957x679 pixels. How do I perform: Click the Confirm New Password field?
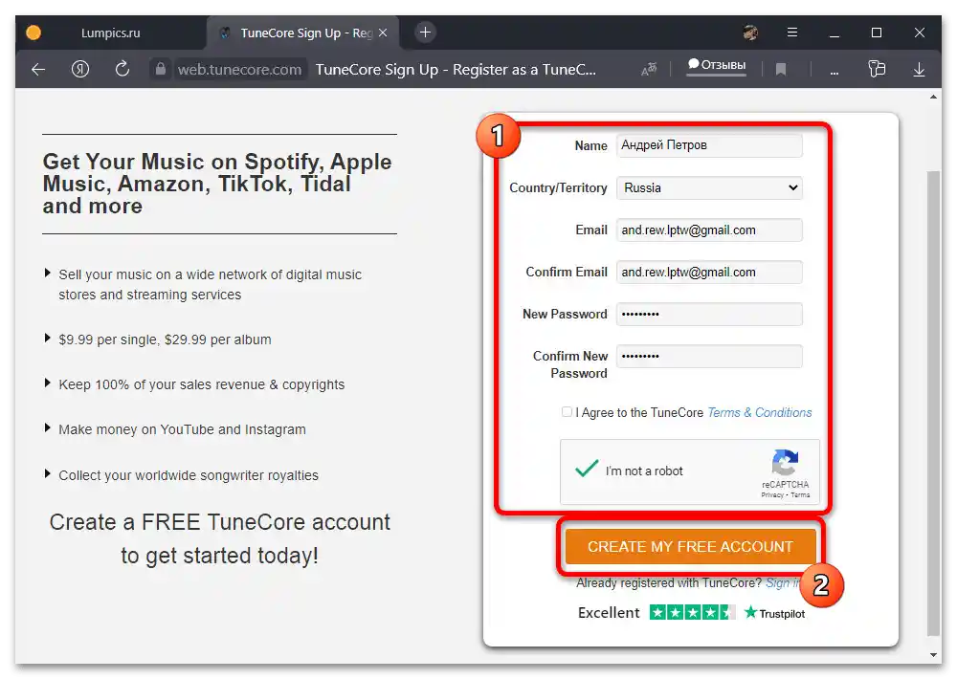[x=709, y=357]
